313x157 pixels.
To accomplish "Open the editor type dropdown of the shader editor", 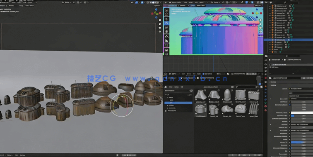I will tap(166, 74).
